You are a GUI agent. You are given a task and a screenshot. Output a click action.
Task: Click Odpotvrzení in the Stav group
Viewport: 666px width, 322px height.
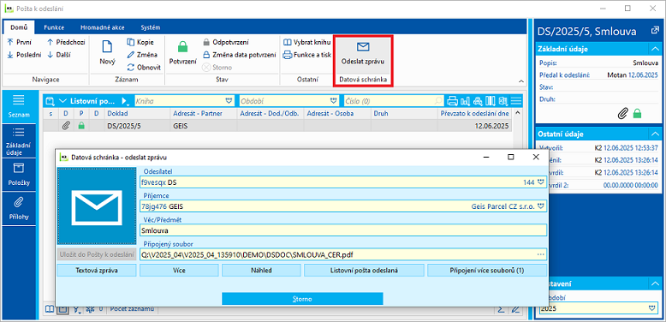[225, 42]
